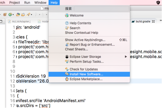Click the Help menu search field
The height and width of the screenshot is (108, 162).
[101, 9]
